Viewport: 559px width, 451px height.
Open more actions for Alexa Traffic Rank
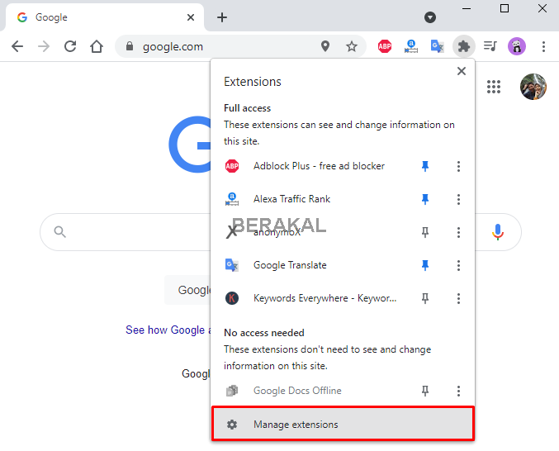(458, 199)
